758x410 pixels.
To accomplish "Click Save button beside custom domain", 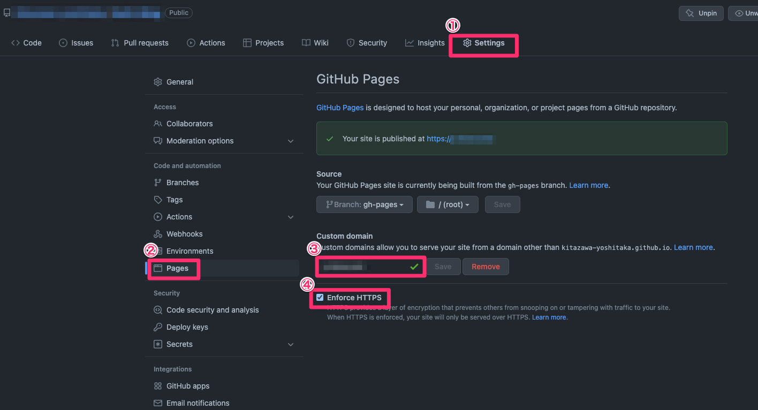I will coord(443,267).
